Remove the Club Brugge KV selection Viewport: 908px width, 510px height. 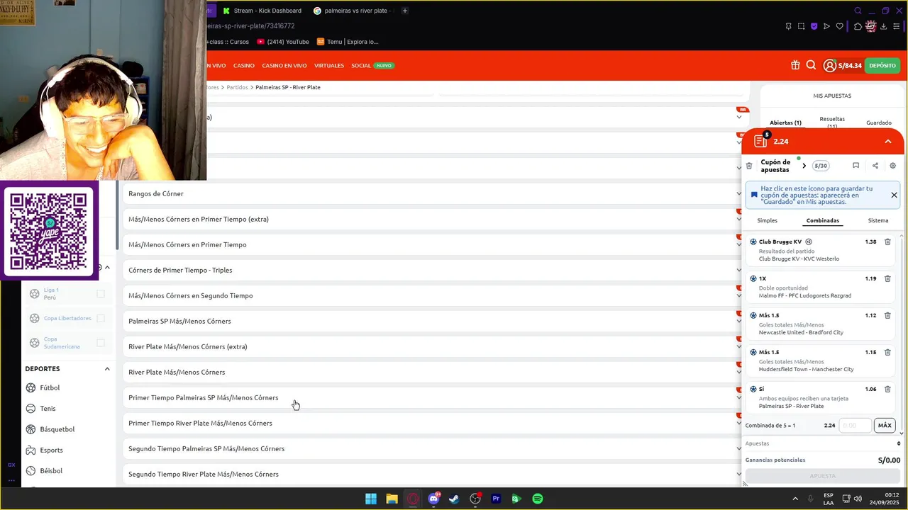pyautogui.click(x=887, y=242)
